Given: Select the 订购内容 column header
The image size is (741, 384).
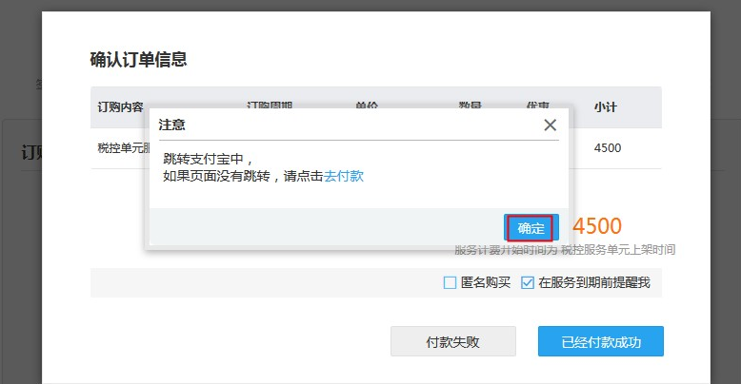Looking at the screenshot, I should pos(120,107).
